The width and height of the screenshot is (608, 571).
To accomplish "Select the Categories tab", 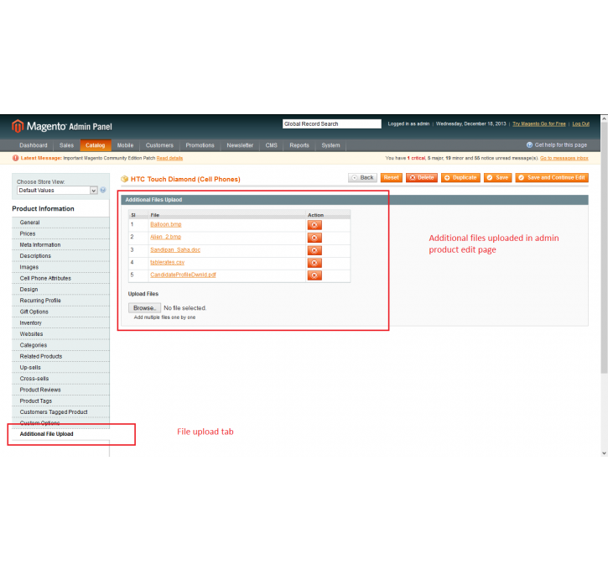I will 60,345.
